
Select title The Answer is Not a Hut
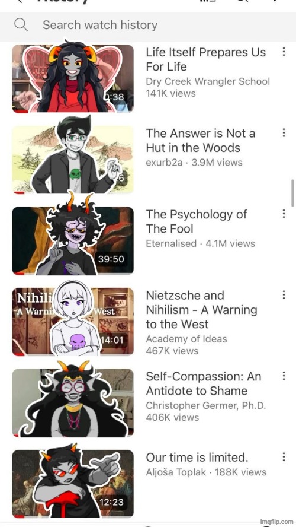tap(201, 141)
